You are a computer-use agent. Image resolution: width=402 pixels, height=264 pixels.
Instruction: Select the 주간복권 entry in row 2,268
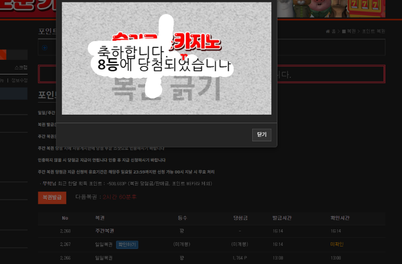[104, 231]
